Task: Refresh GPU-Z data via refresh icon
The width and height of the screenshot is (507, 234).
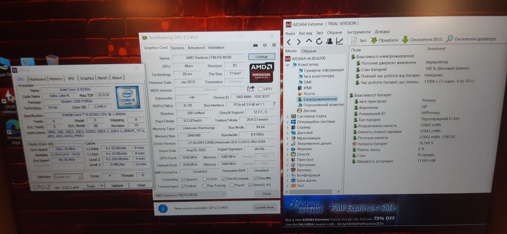Action: click(x=265, y=45)
